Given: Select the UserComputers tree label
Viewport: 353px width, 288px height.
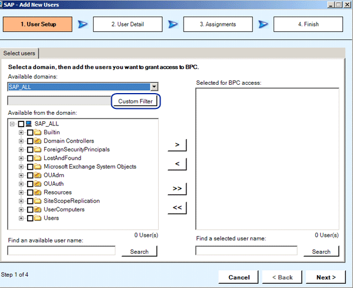Looking at the screenshot, I should point(64,209).
